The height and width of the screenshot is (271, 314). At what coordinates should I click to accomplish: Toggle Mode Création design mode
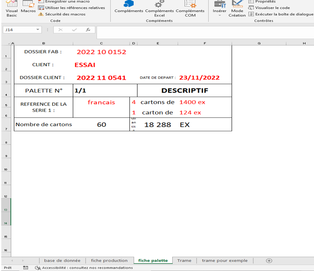[237, 8]
